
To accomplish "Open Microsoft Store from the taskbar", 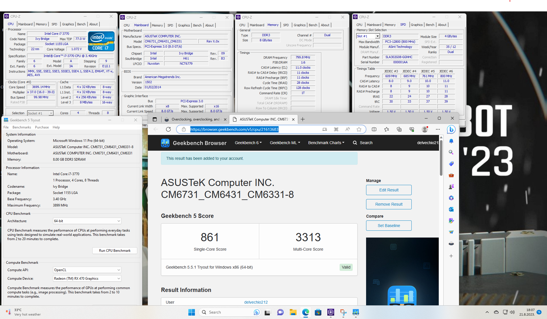I will 318,312.
